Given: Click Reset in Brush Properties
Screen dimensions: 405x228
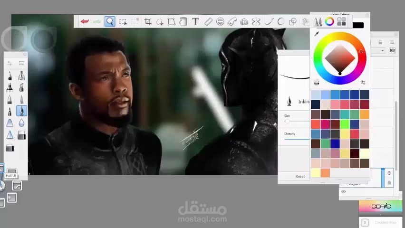Looking at the screenshot, I should click(x=300, y=177).
